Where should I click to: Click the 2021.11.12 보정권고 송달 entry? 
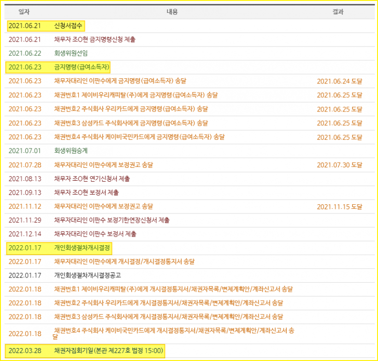(x=103, y=206)
